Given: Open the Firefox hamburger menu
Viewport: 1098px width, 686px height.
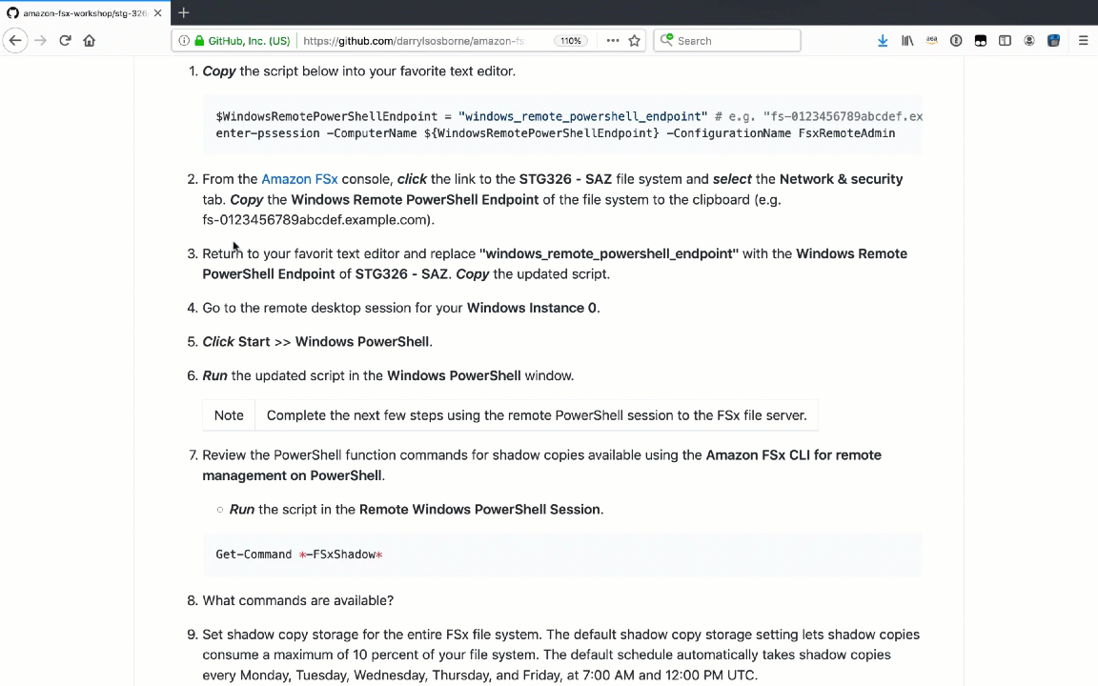Looking at the screenshot, I should (1084, 41).
